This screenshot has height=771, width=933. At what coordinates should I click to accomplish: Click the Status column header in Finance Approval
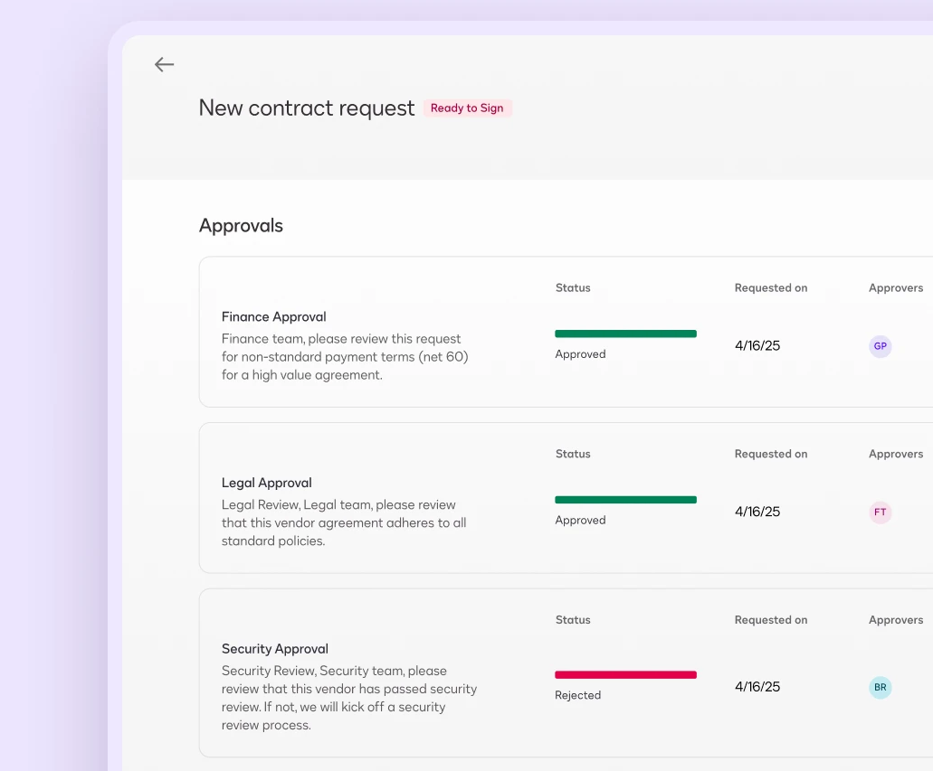[573, 287]
